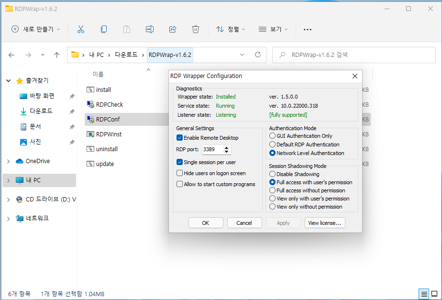Viewport: 442px width, 300px height.
Task: Click the Delete trash icon in Explorer toolbar
Action: point(195,29)
